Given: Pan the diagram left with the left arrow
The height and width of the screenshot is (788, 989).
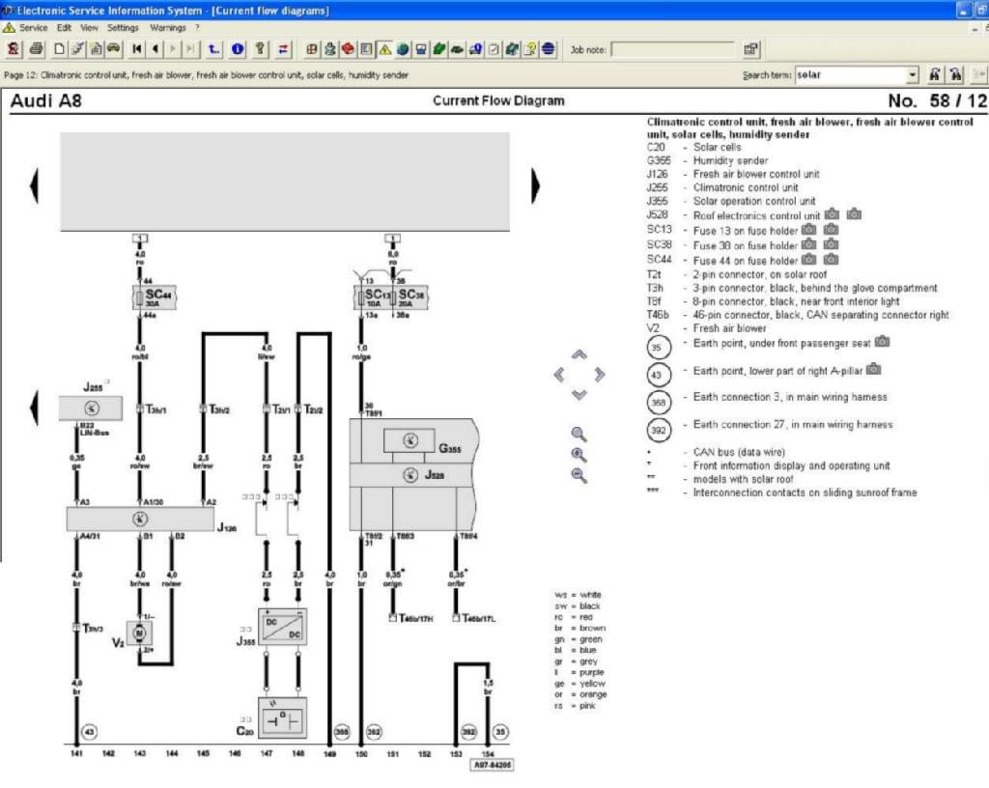Looking at the screenshot, I should pos(559,375).
